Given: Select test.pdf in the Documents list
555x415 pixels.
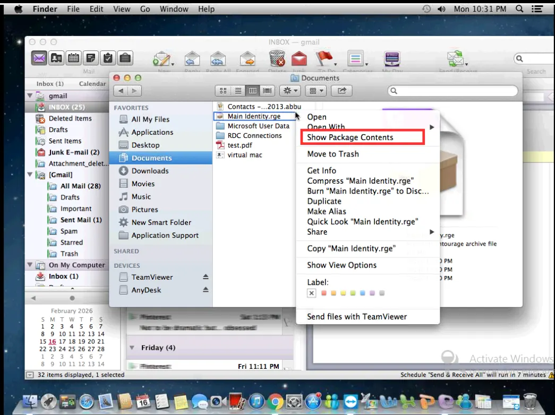Looking at the screenshot, I should point(240,145).
